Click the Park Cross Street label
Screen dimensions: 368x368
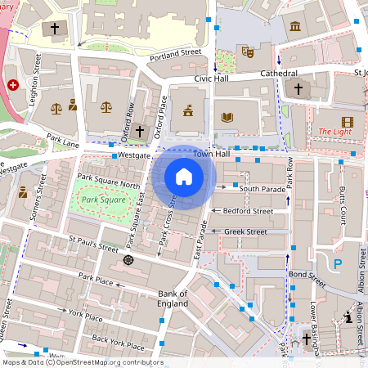(168, 220)
